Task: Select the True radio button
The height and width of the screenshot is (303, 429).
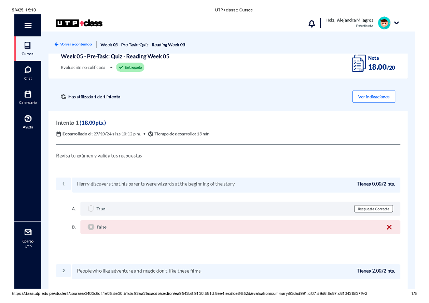Action: [91, 209]
